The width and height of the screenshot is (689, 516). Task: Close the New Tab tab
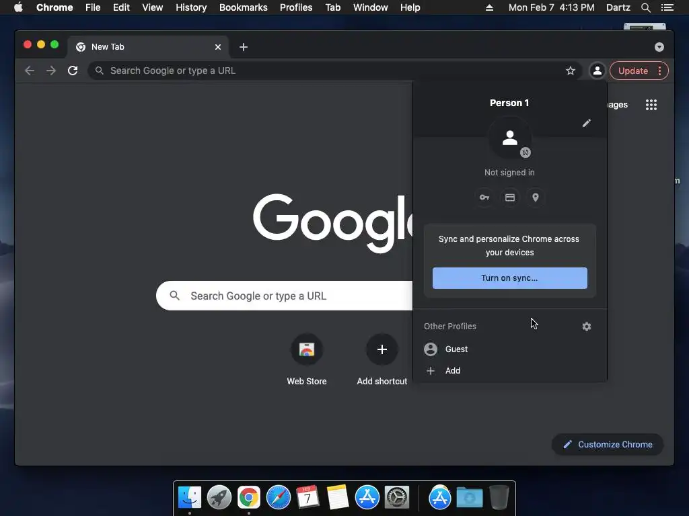(218, 47)
